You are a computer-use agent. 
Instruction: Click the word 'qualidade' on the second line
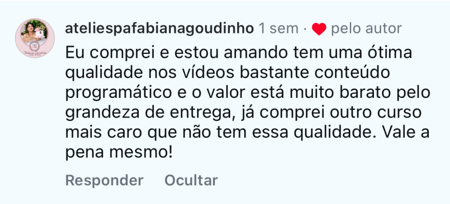pos(104,73)
